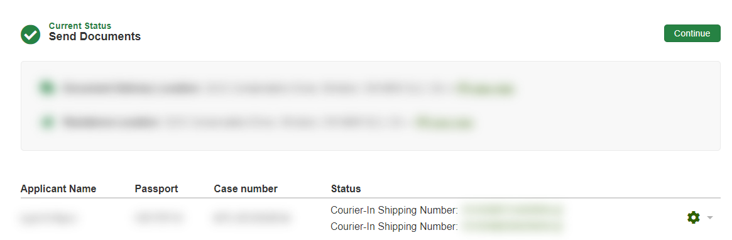Click the Current Status label
Image resolution: width=732 pixels, height=240 pixels.
[80, 26]
